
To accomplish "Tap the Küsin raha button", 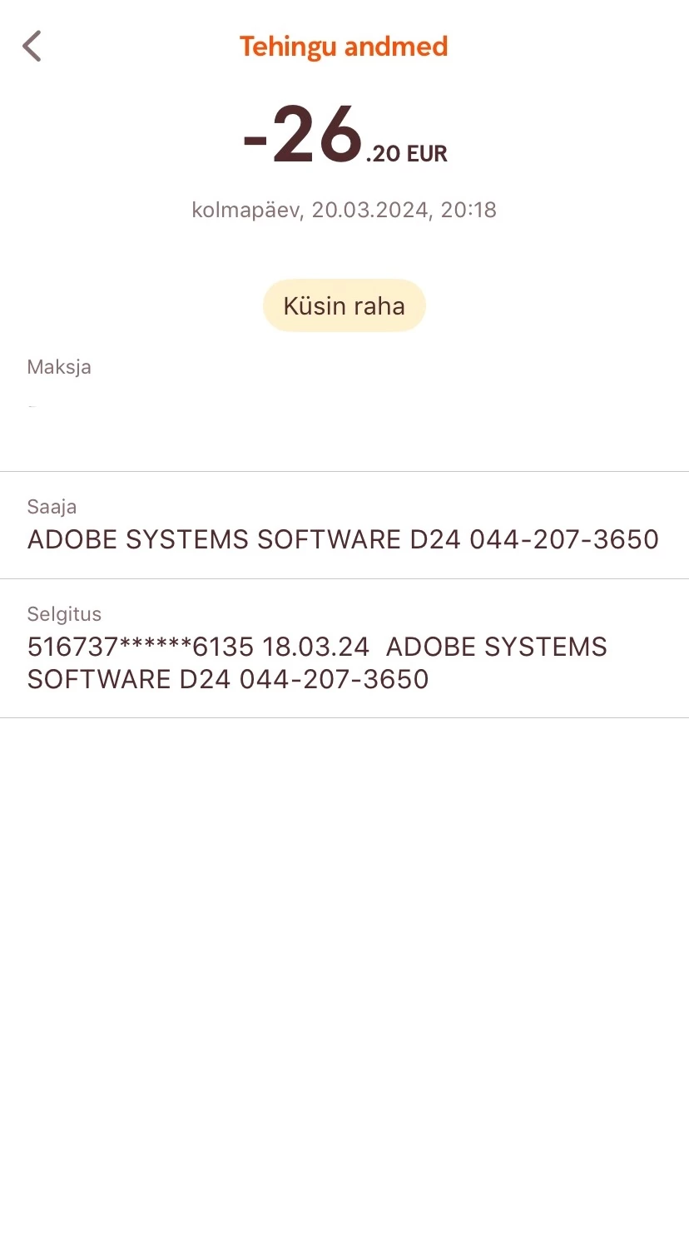I will [344, 305].
